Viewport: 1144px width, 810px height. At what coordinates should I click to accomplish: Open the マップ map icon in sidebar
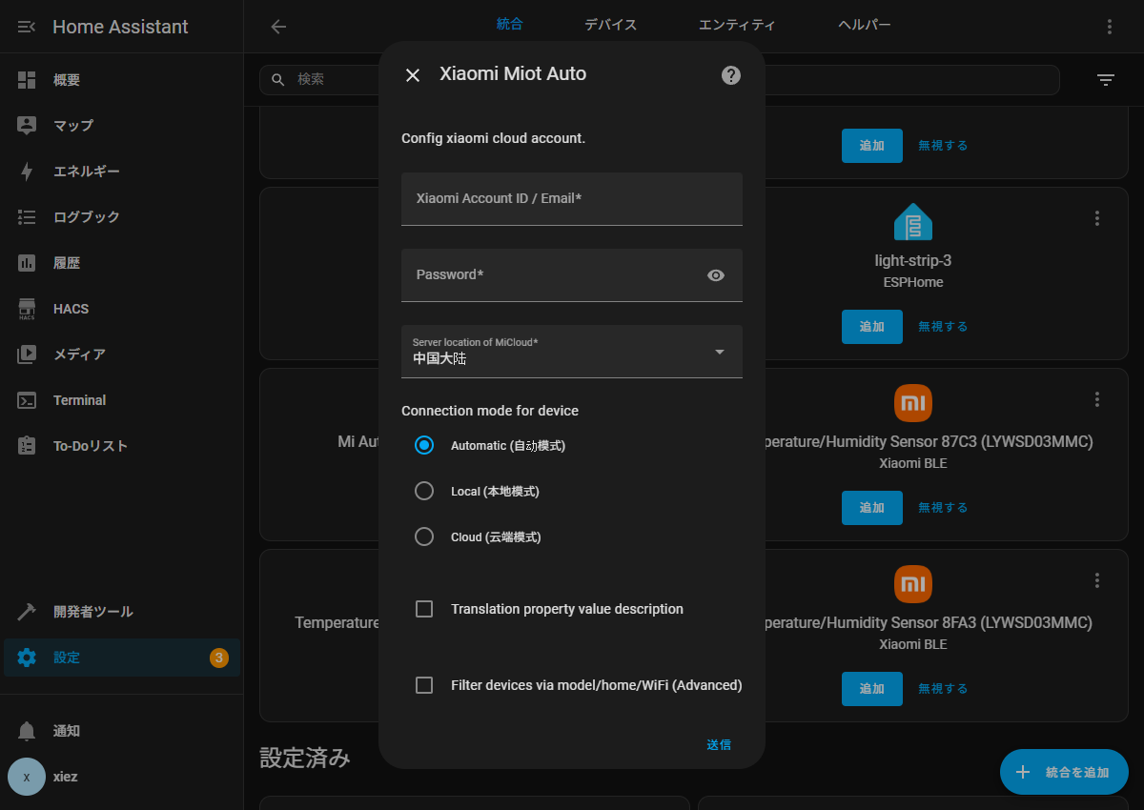coord(27,126)
